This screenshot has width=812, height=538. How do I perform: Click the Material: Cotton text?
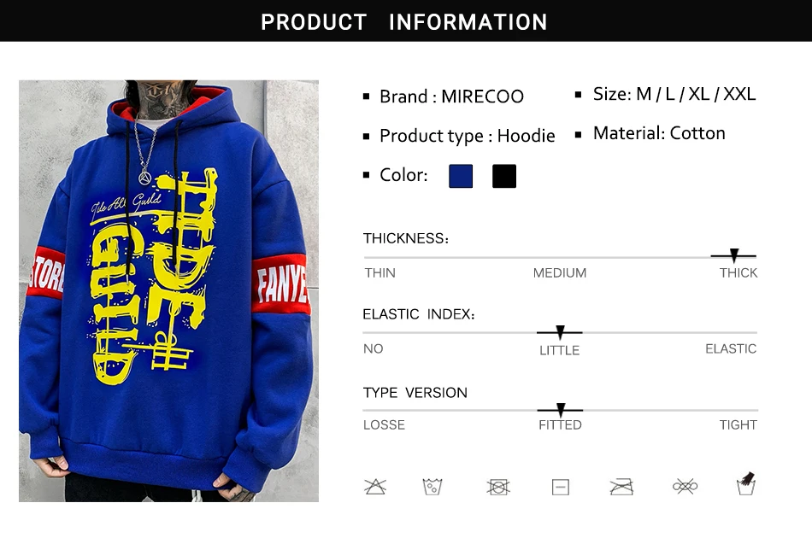(659, 133)
